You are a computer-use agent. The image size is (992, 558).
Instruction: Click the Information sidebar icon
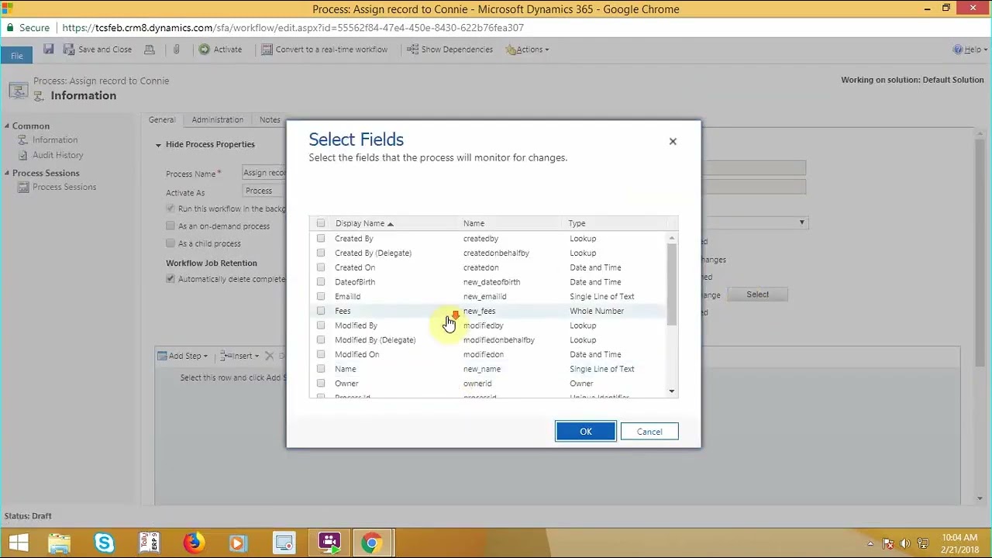tap(24, 140)
